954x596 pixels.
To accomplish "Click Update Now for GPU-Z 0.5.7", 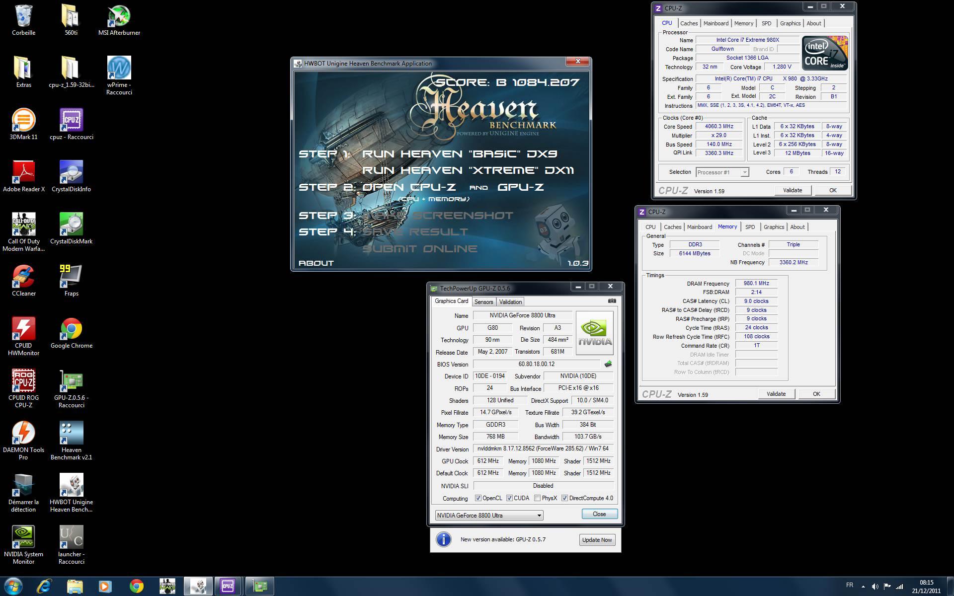I will pos(597,540).
